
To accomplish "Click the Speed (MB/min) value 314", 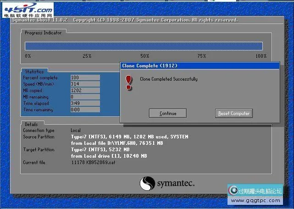I will [x=85, y=84].
